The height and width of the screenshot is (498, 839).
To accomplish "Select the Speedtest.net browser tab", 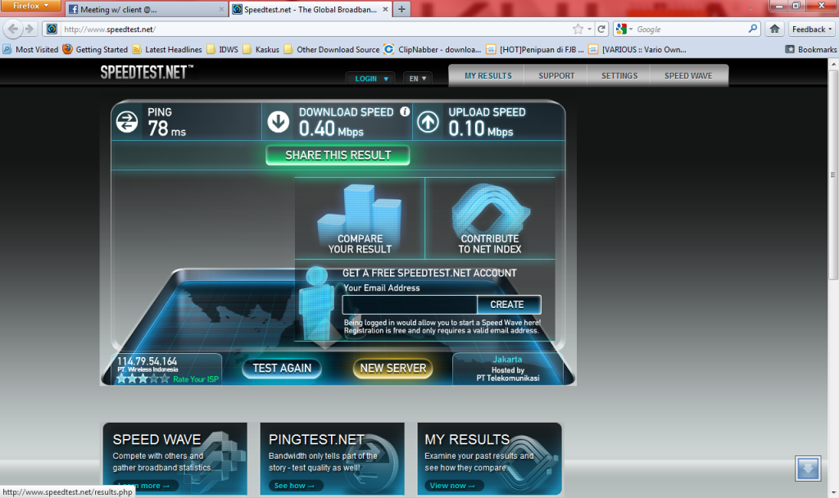I will tap(311, 9).
